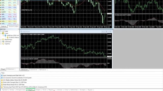Image resolution: width=163 pixels, height=91 pixels.
Task: Click the direction arrow icon of GBPJPY row
Action: [1, 19]
